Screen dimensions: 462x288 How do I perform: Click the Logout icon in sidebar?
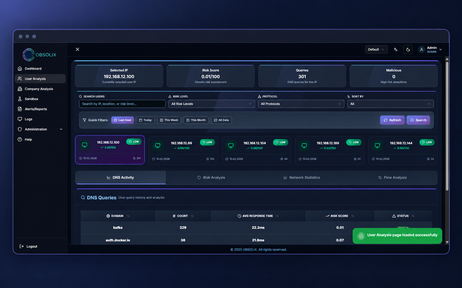click(21, 246)
